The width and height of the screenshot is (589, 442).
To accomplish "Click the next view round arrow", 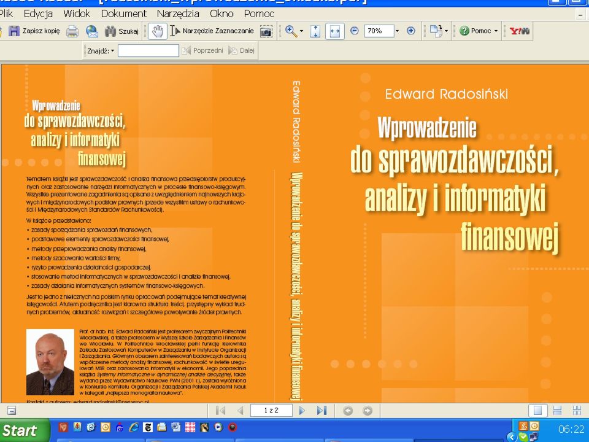I will [x=368, y=411].
